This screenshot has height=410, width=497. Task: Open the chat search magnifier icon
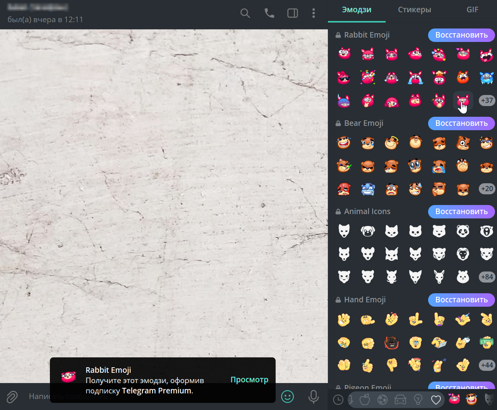click(x=245, y=13)
